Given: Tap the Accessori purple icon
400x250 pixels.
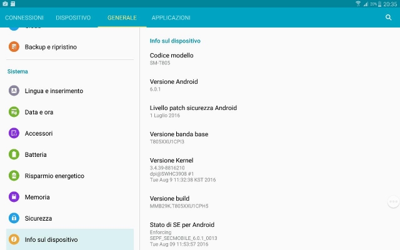Looking at the screenshot, I should pos(14,133).
